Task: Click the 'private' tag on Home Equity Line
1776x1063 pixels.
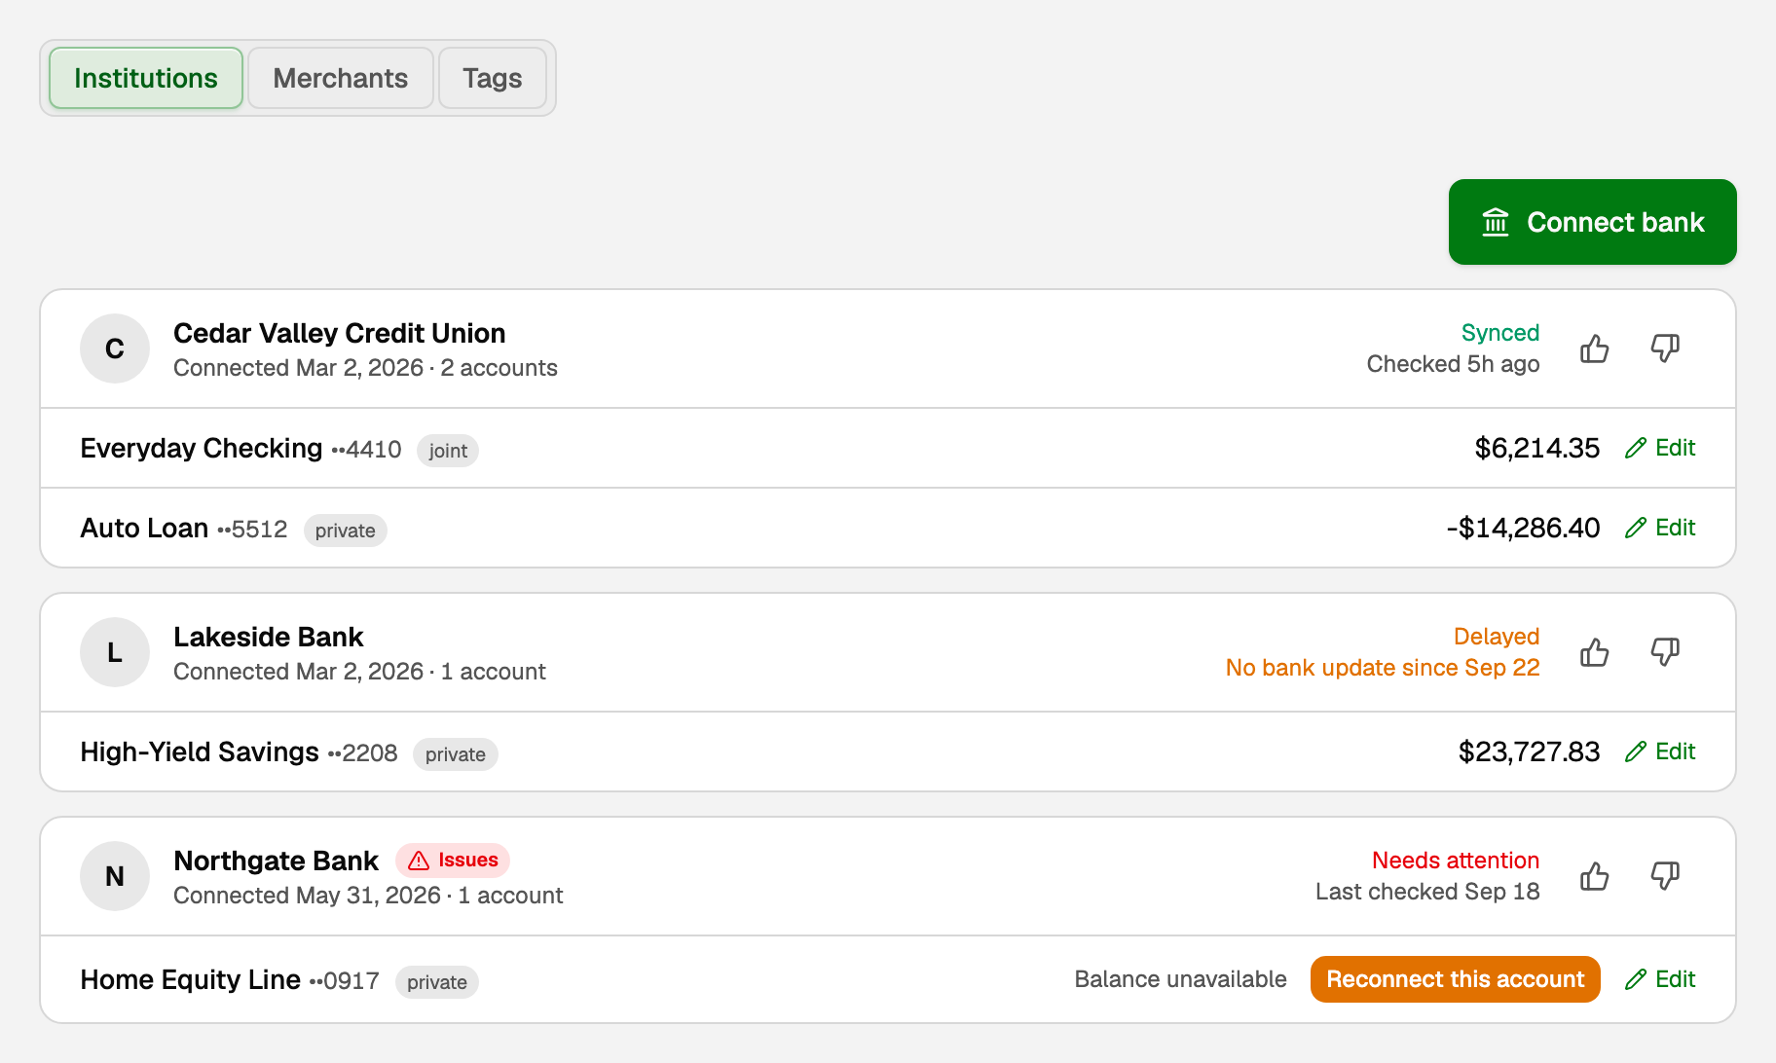Action: coord(437,982)
